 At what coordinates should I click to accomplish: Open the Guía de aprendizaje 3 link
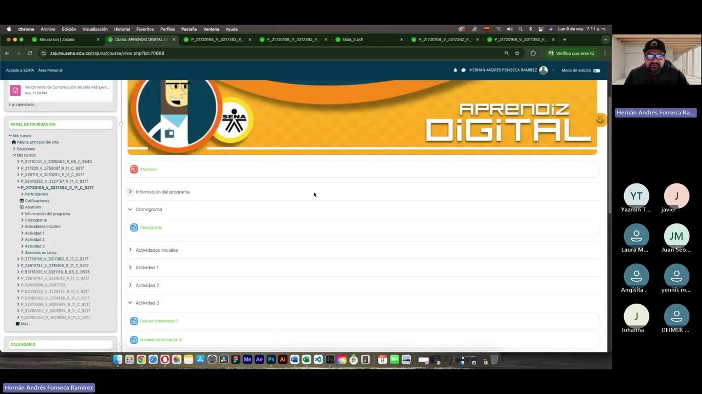(159, 321)
